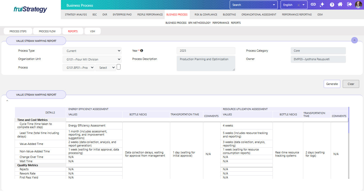The image size is (364, 195).
Task: Clear the English language selection with X
Action: point(298,5)
